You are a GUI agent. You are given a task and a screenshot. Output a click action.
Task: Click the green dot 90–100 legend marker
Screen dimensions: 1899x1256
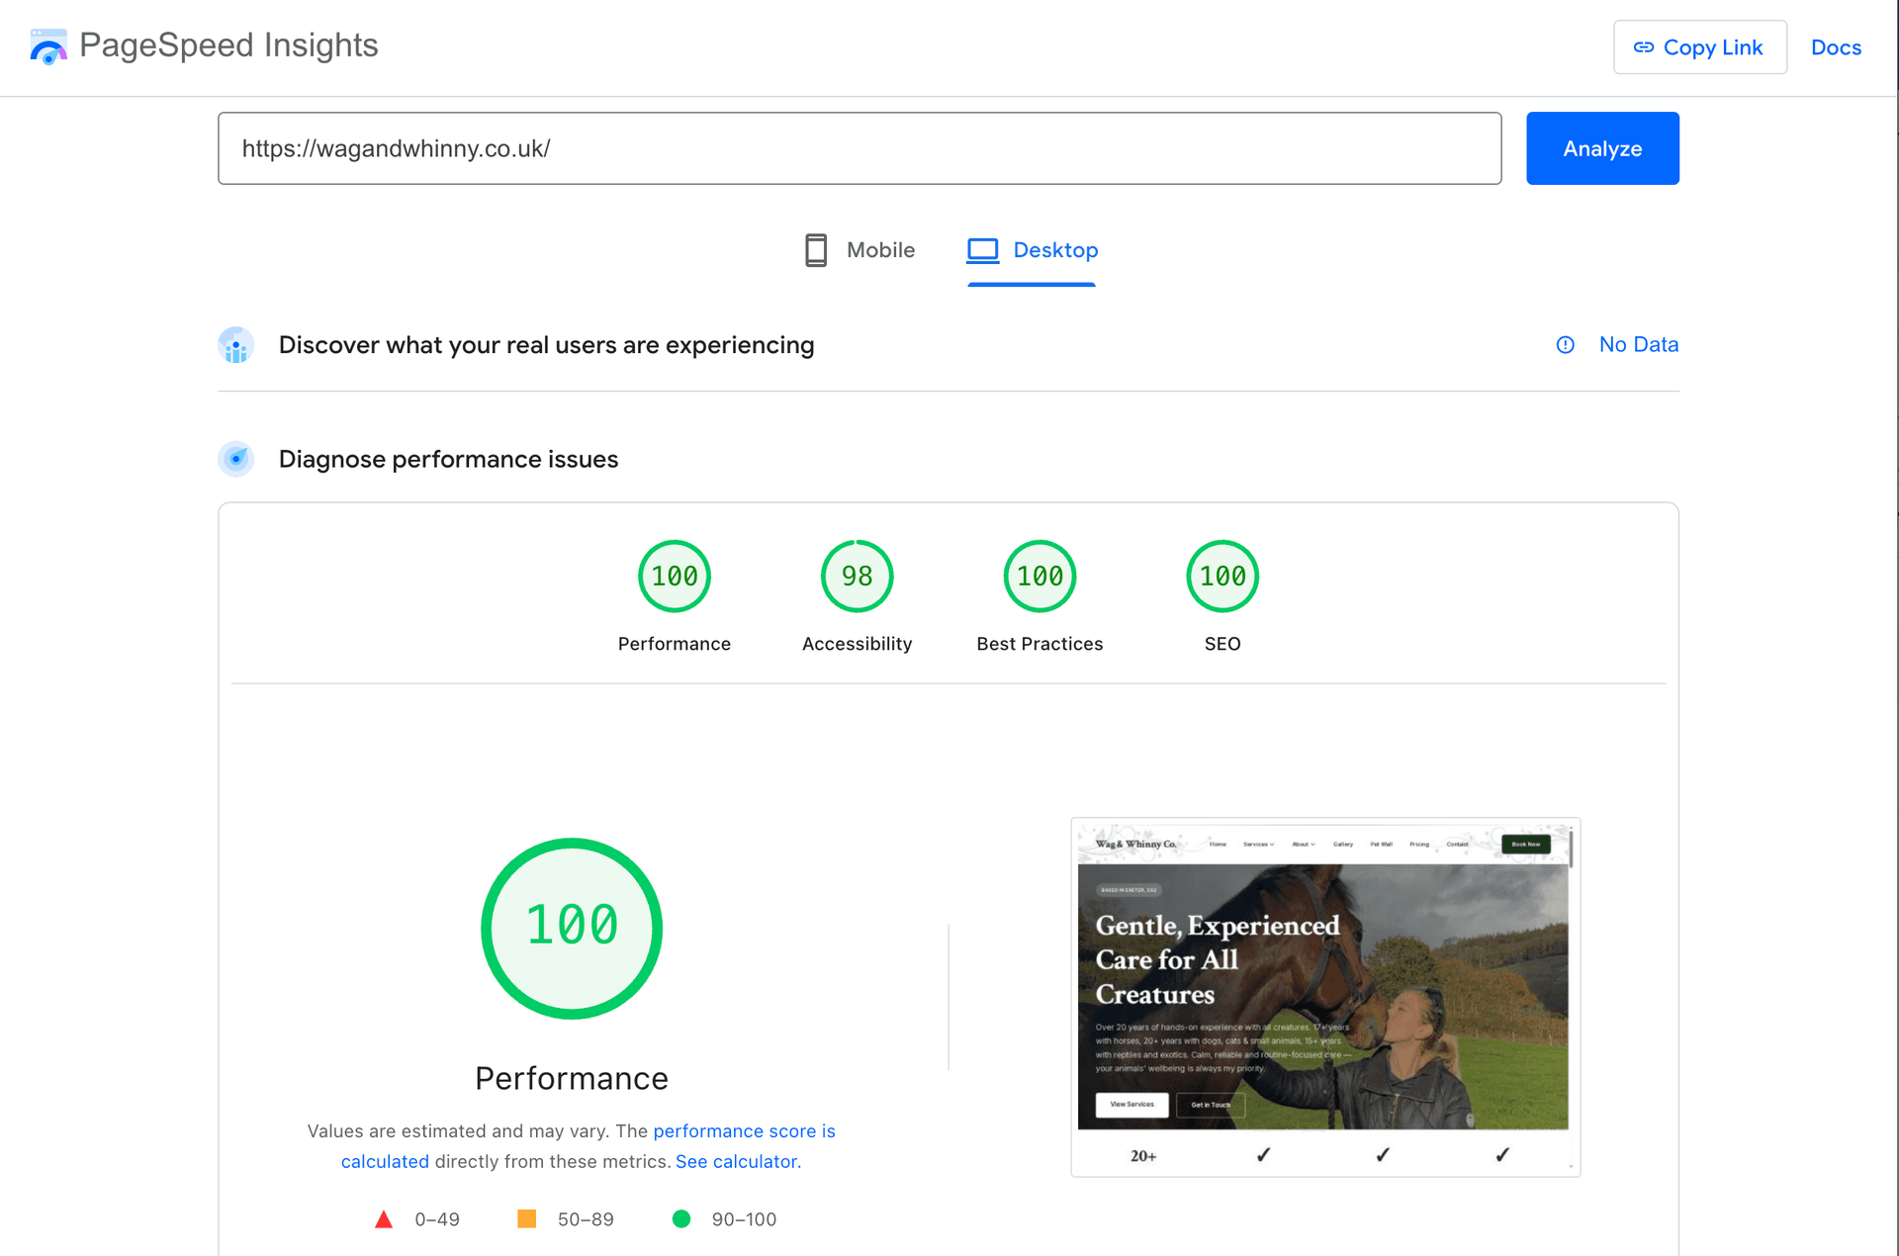681,1218
